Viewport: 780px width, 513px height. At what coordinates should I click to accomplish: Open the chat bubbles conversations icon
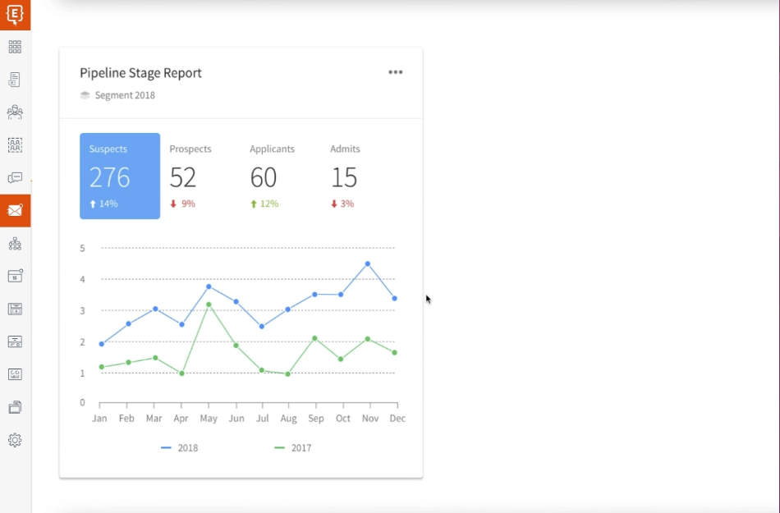(15, 178)
